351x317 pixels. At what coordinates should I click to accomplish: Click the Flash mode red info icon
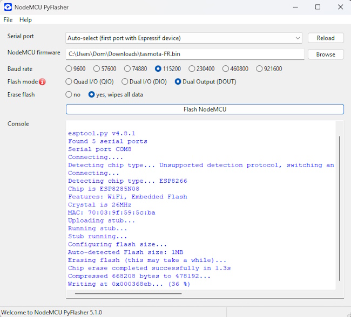click(x=42, y=82)
